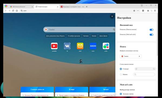The image size is (162, 98).
Task: Open the browser main menu hamburger icon
Action: click(155, 11)
